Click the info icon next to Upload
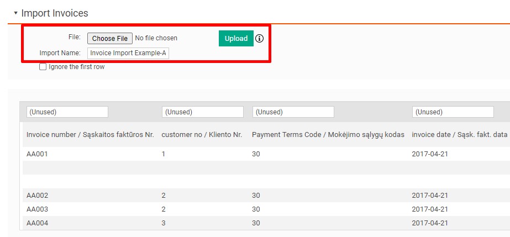The image size is (510, 237). (259, 39)
